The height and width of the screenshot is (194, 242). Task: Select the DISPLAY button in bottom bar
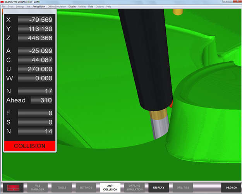(x=159, y=187)
